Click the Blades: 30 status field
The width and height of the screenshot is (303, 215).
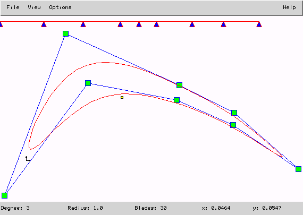coord(150,208)
